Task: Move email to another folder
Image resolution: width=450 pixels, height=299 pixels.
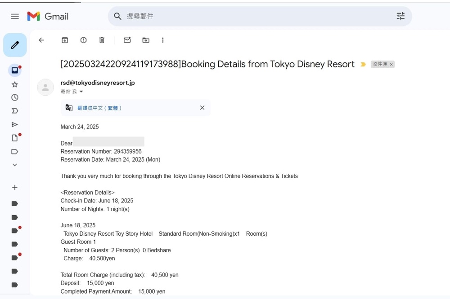Action: [146, 40]
